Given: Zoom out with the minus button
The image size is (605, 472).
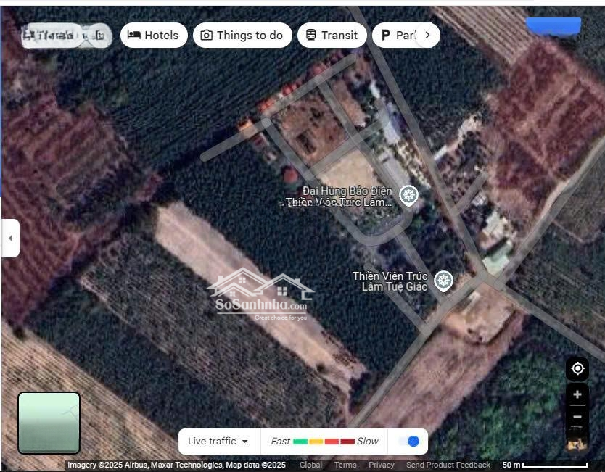Looking at the screenshot, I should (x=577, y=417).
